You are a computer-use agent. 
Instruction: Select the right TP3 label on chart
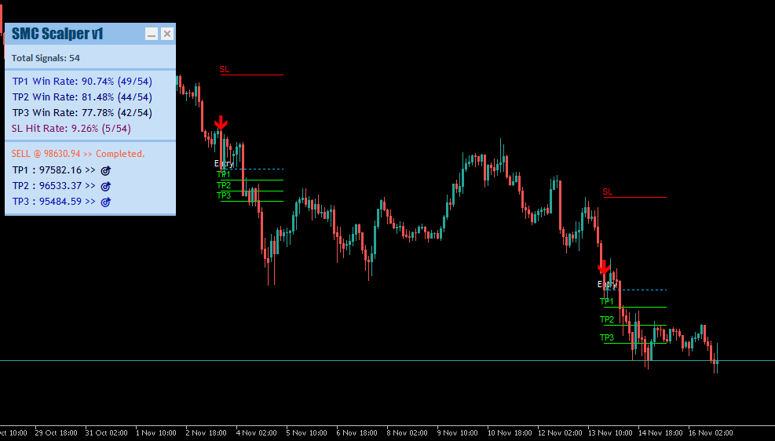pos(606,337)
